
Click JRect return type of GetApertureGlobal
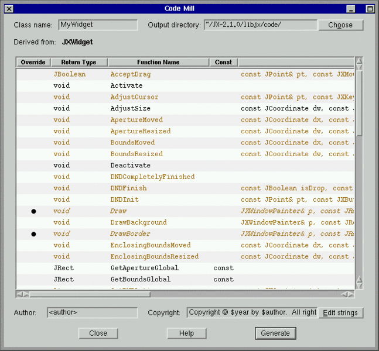[x=64, y=268]
